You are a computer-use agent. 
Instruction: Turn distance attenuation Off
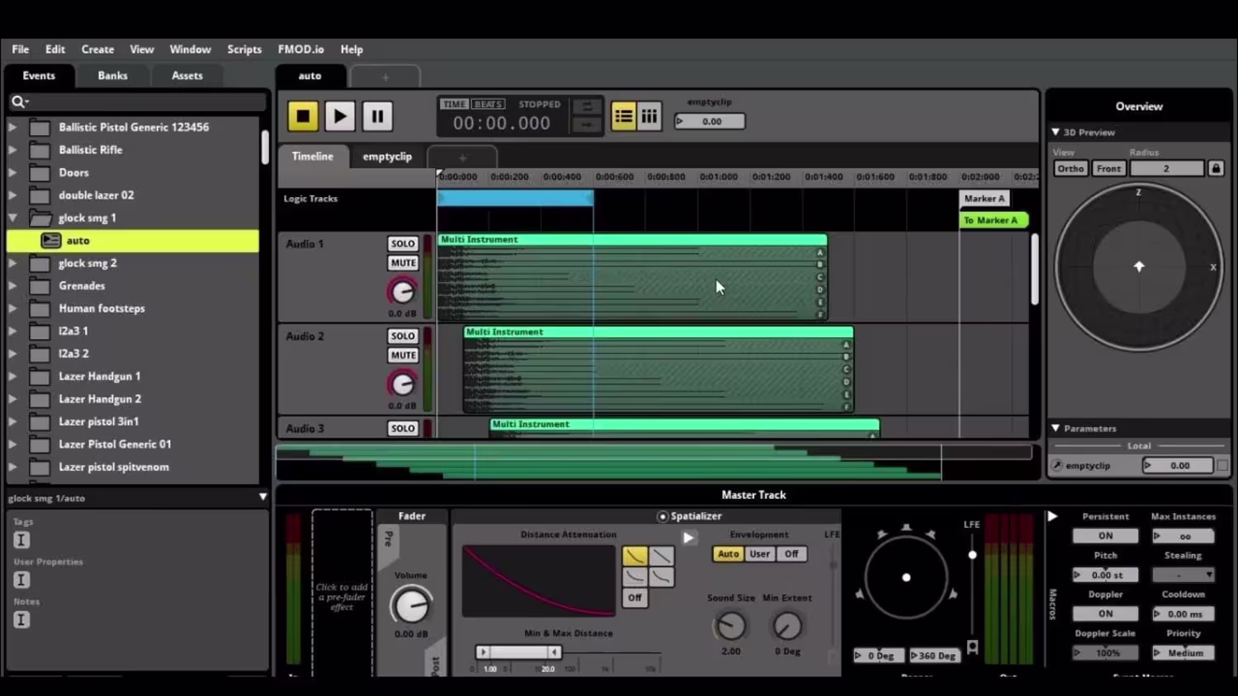coord(635,598)
